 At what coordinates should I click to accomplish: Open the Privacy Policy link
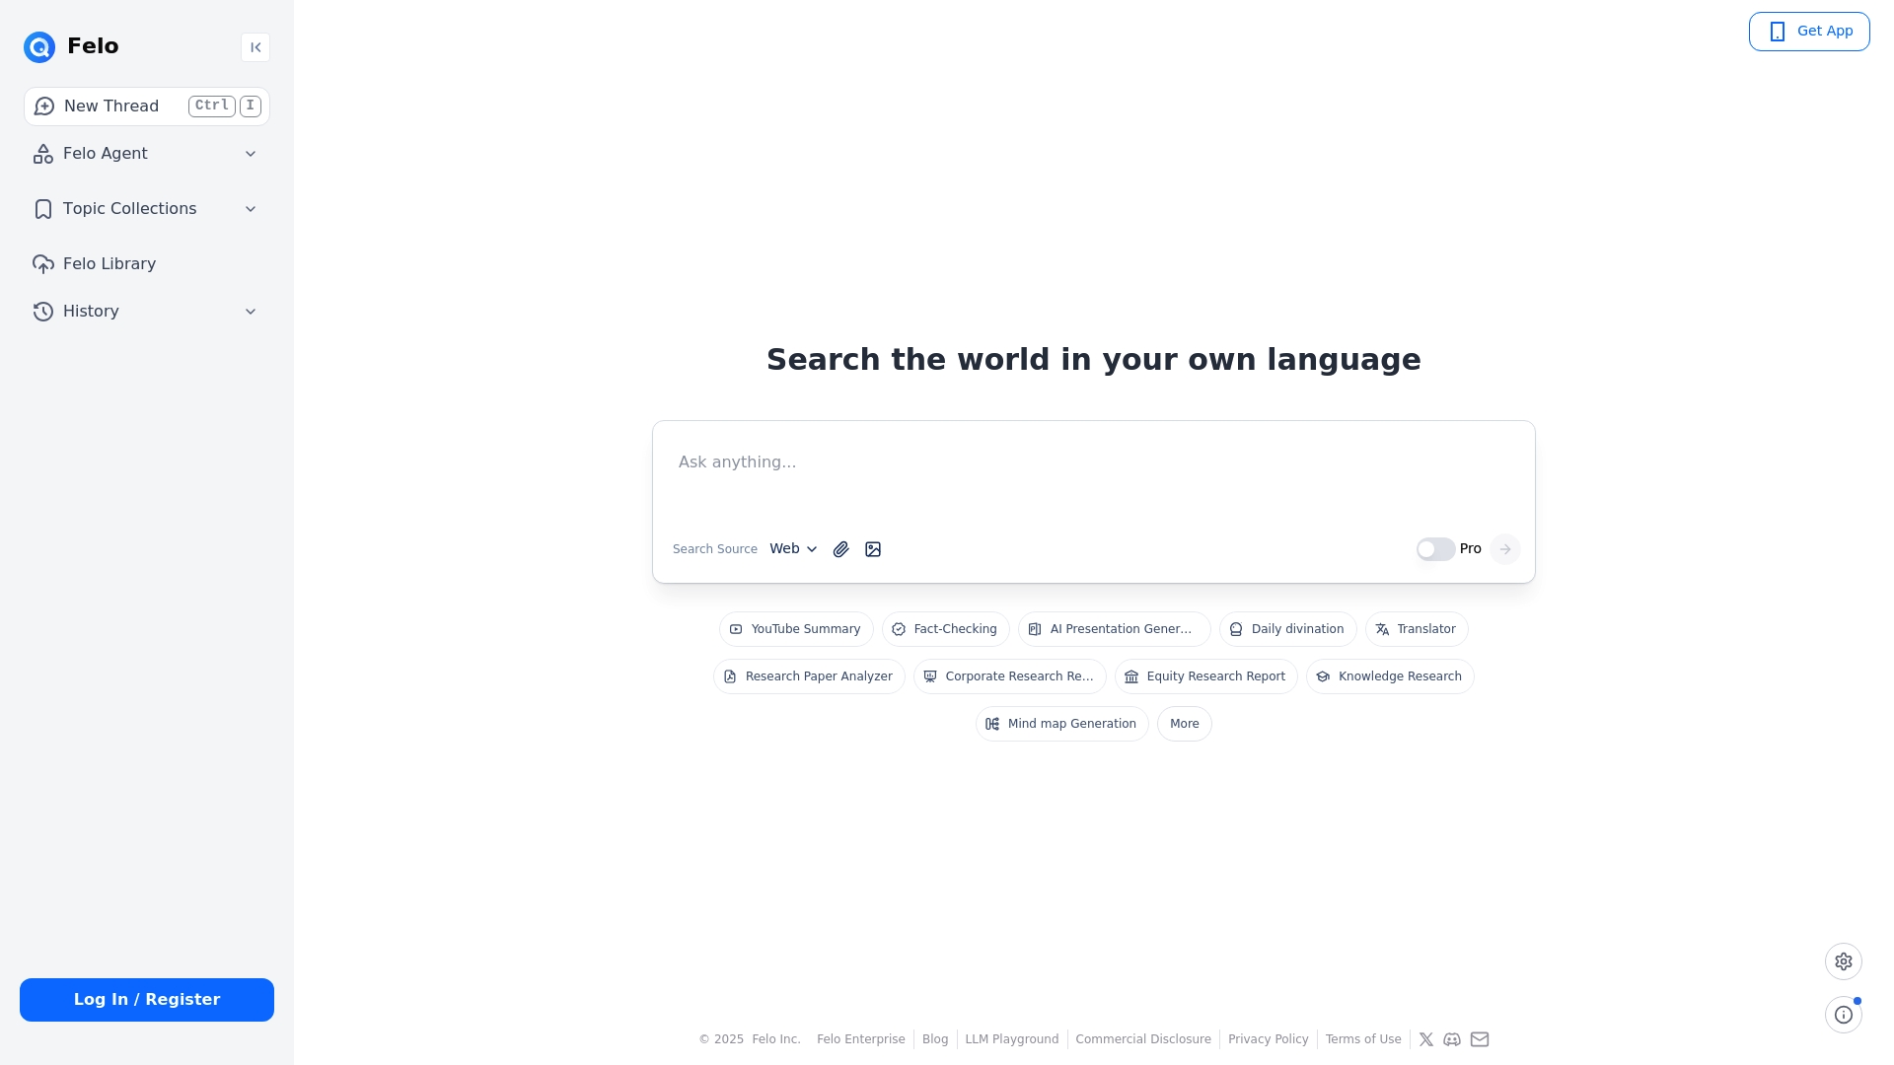tap(1269, 1039)
